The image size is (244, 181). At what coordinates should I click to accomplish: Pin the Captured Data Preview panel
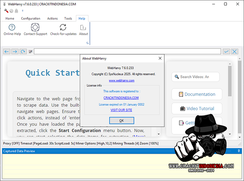tap(239, 151)
